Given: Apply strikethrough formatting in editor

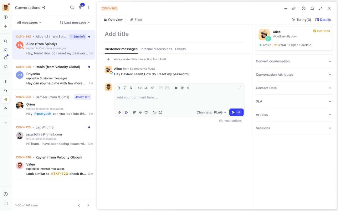Looking at the screenshot, I should pyautogui.click(x=131, y=88).
